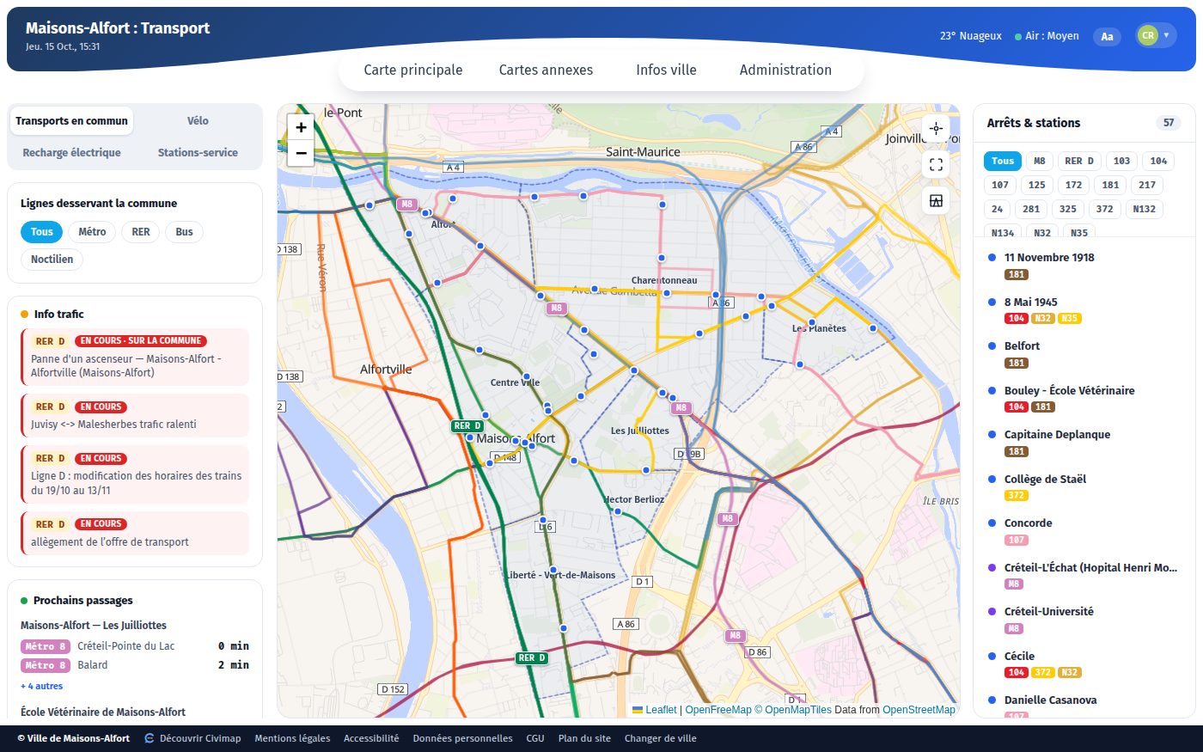The width and height of the screenshot is (1203, 752).
Task: Go to Infos ville tab
Action: click(666, 70)
